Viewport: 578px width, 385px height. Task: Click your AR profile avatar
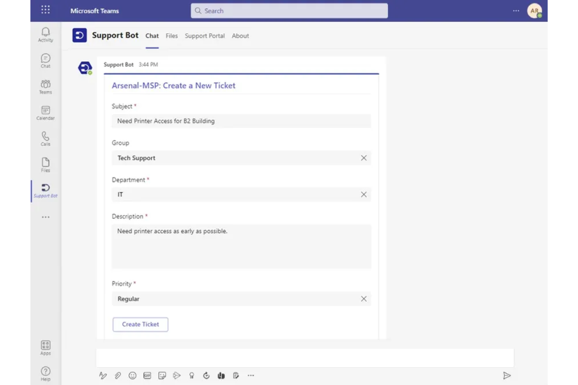[x=534, y=11]
